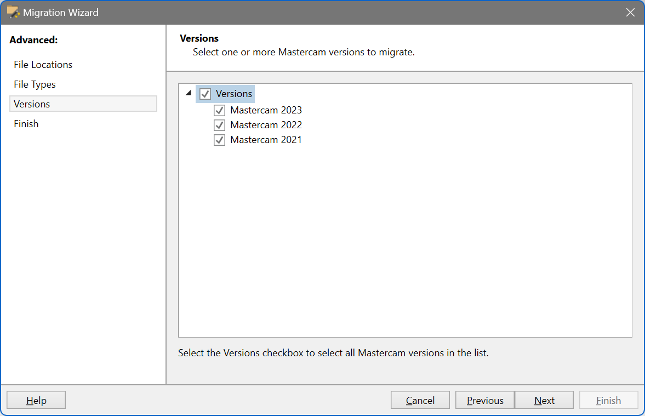This screenshot has width=645, height=416.
Task: Select the Mastercam 2021 tree label
Action: click(x=266, y=140)
